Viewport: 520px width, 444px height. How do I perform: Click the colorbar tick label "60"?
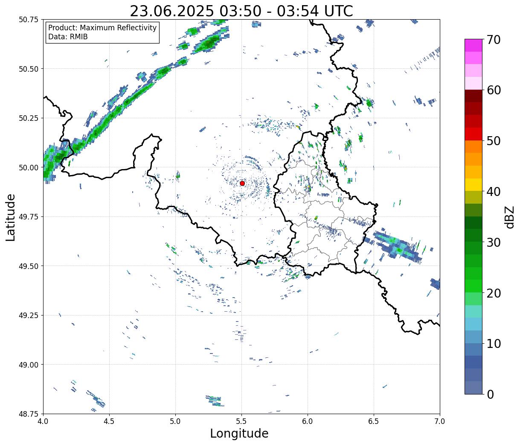[493, 90]
